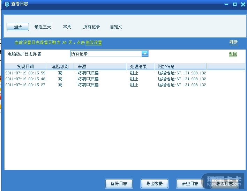Image resolution: width=247 pixels, height=191 pixels.
Task: Click the shield app icon in title bar
Action: (x=7, y=4)
